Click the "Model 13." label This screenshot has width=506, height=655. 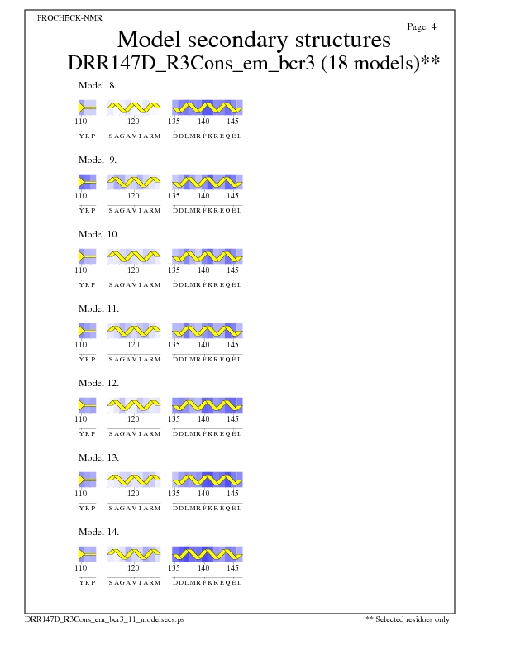98,457
